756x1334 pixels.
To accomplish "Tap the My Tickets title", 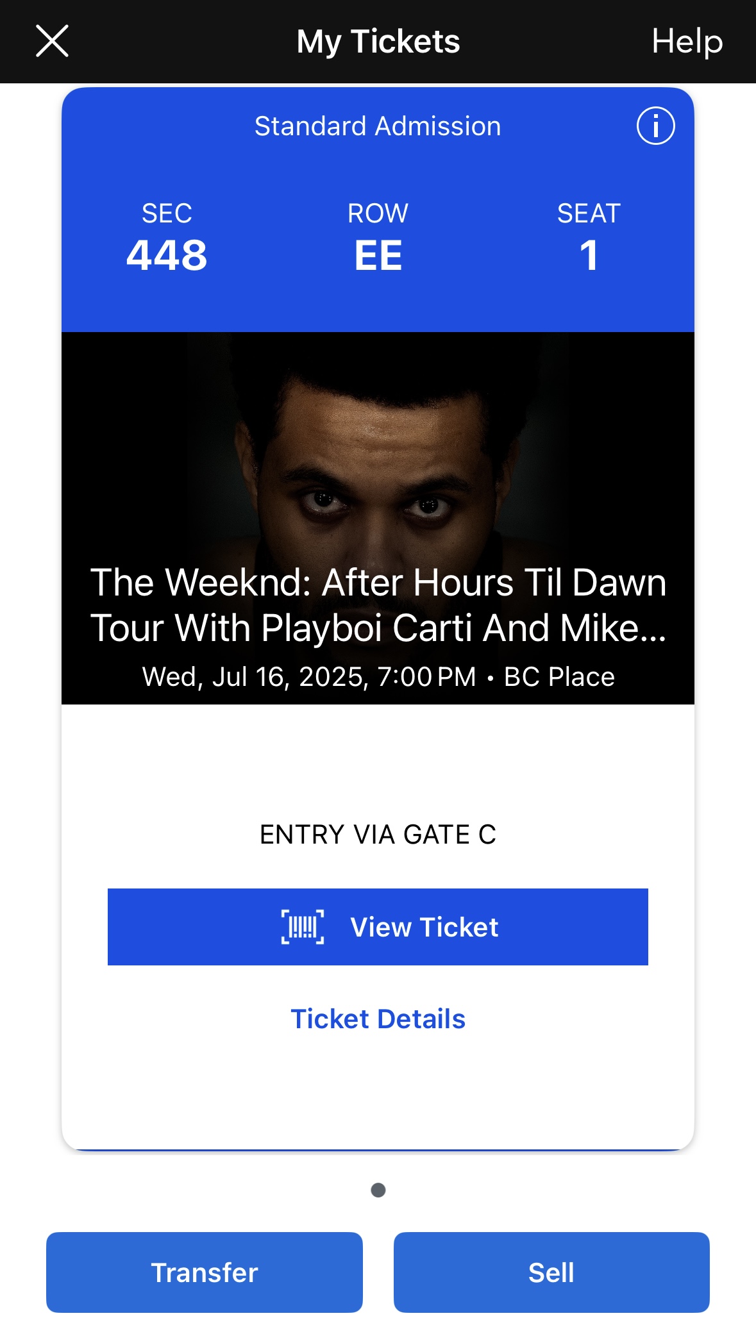I will coord(378,42).
